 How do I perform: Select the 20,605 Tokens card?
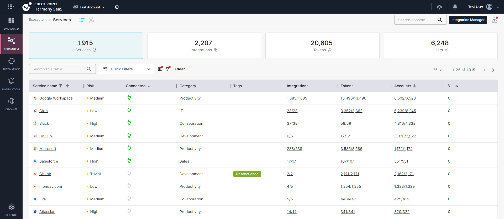[x=322, y=46]
